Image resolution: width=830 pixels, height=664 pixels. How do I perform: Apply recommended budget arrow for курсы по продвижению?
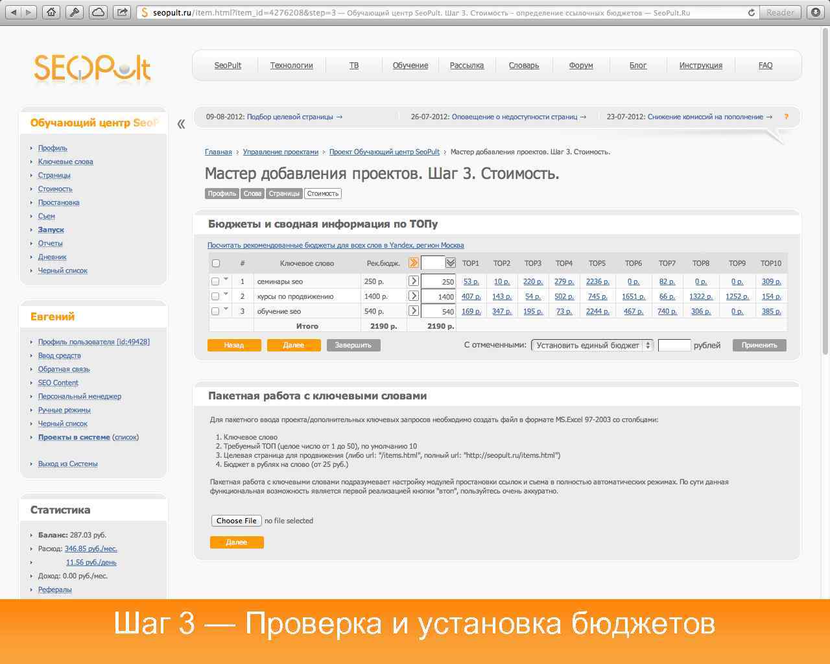(413, 296)
